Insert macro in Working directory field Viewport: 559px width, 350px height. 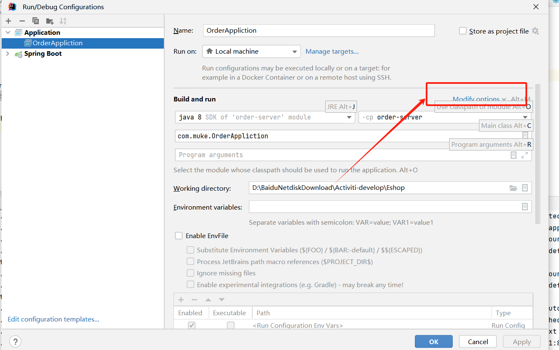(525, 188)
